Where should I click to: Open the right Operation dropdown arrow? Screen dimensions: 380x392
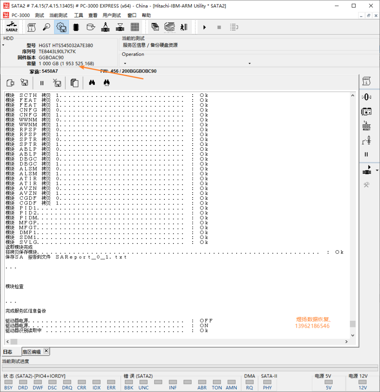[x=249, y=64]
